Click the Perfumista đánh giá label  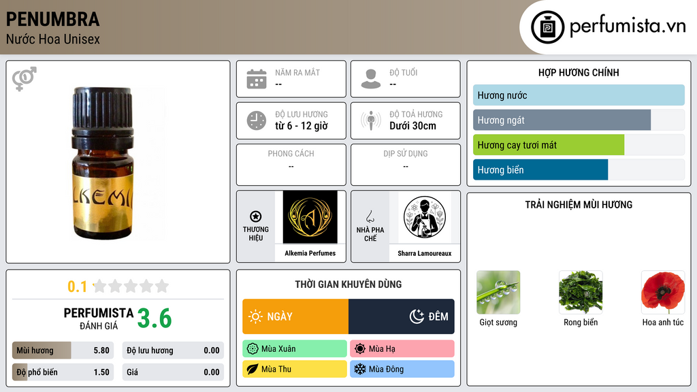point(99,319)
